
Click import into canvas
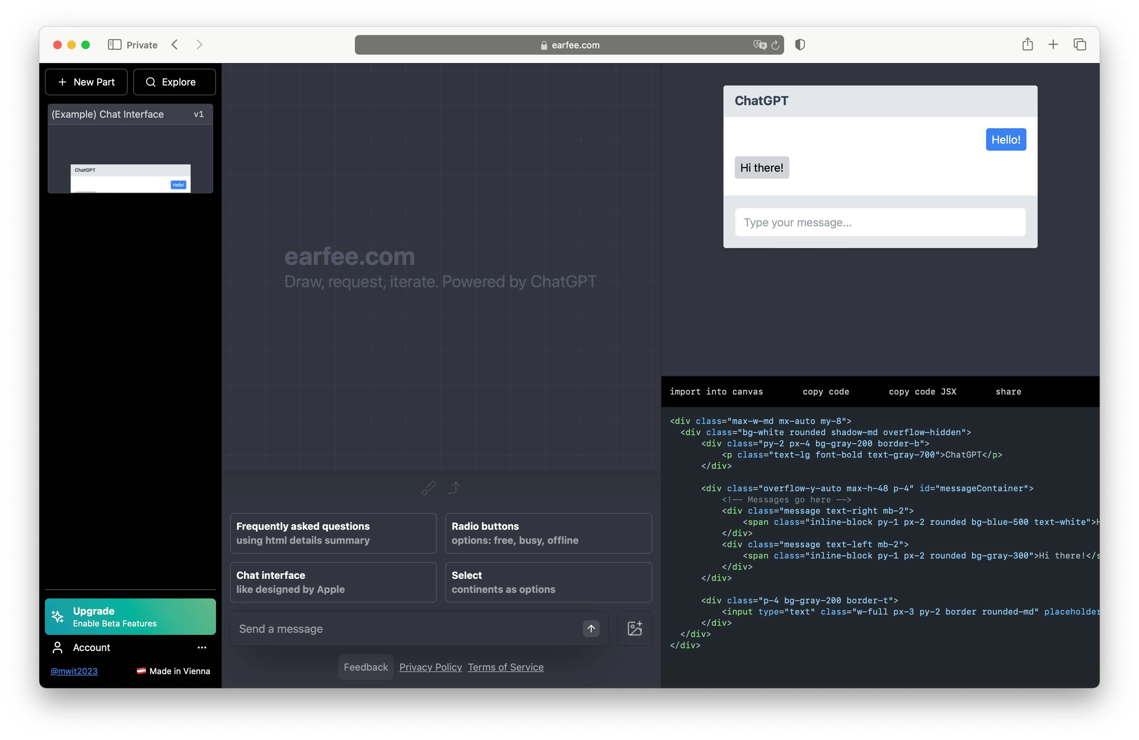[716, 392]
